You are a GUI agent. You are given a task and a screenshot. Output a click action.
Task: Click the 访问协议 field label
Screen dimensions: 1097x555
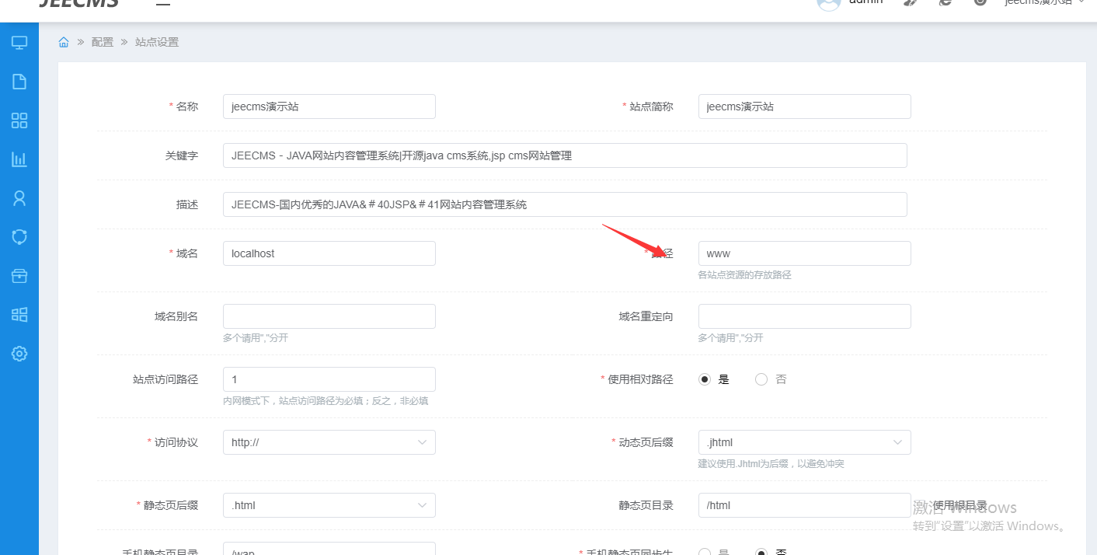(x=176, y=442)
